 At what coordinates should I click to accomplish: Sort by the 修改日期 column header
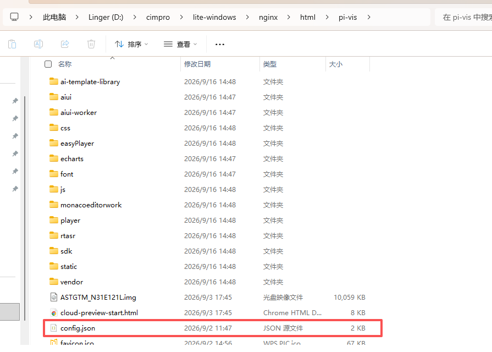click(197, 64)
